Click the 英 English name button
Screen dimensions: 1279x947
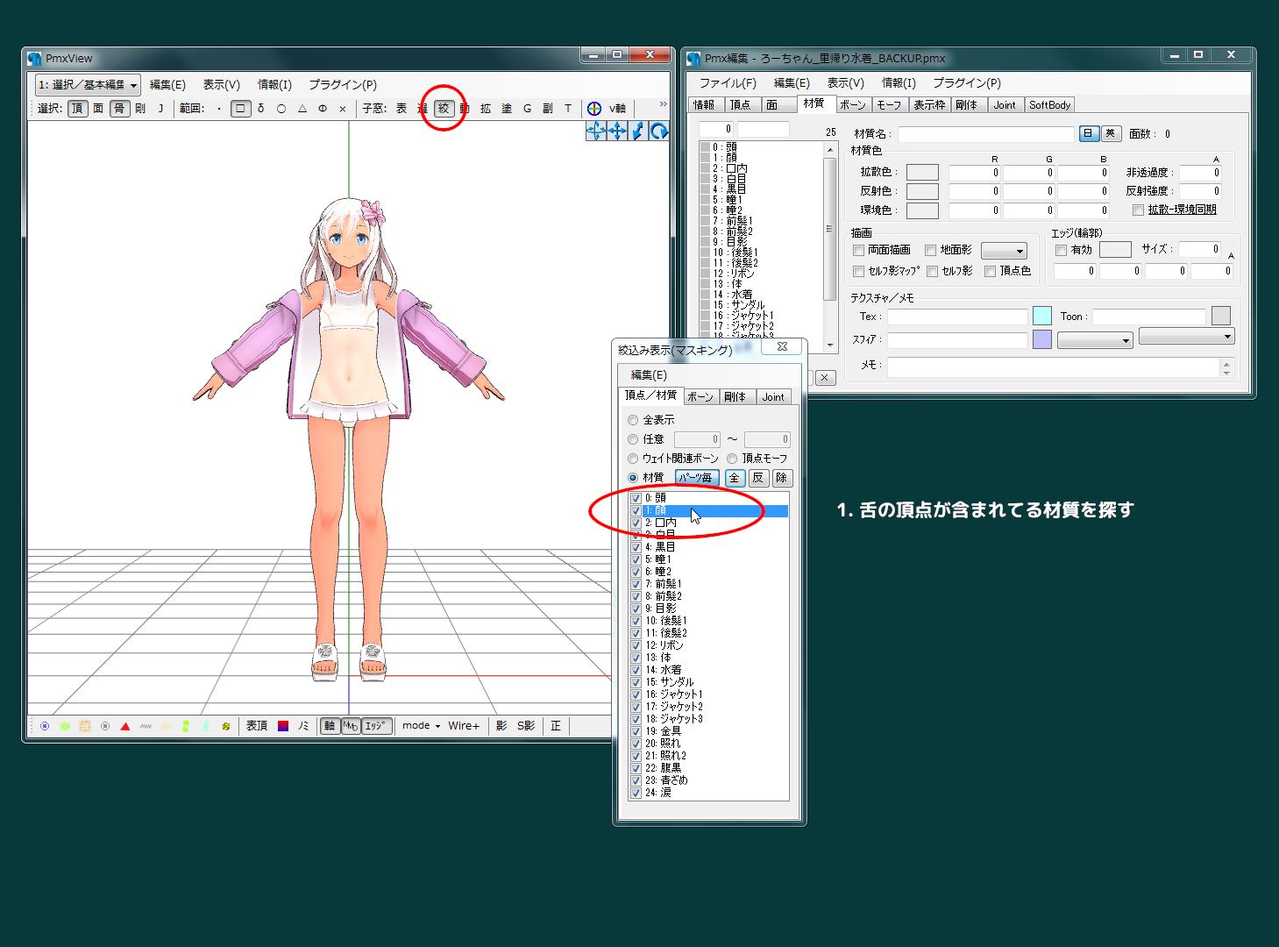pos(1110,133)
